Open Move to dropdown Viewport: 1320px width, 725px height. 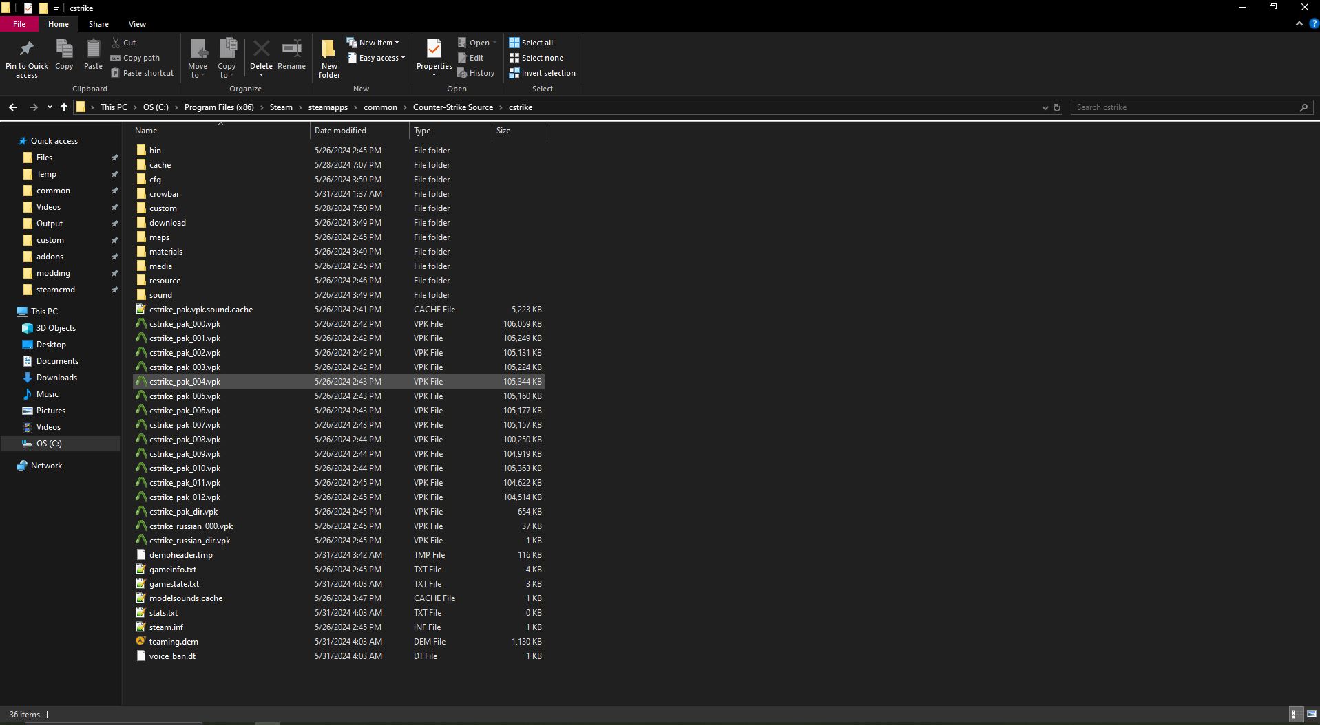[198, 72]
